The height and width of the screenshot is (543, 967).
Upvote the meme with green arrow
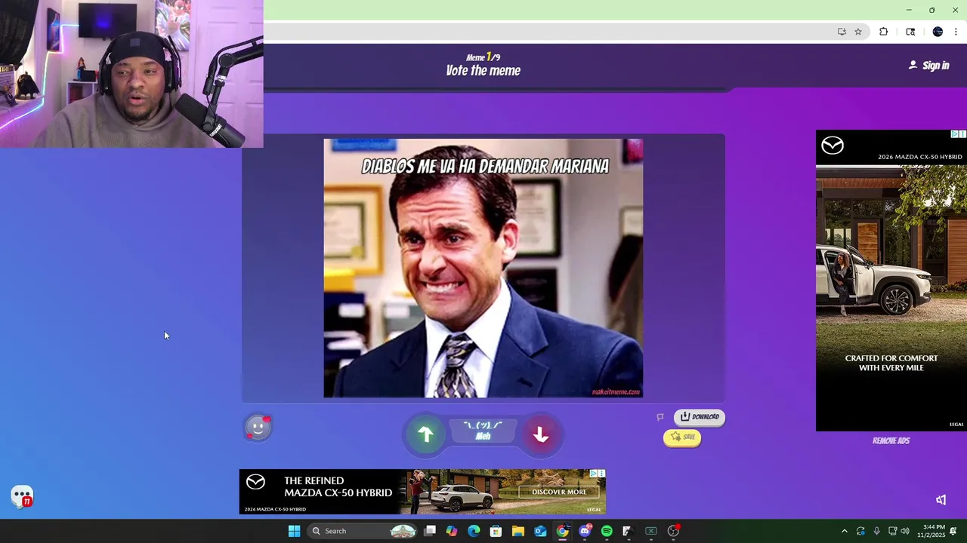coord(425,434)
